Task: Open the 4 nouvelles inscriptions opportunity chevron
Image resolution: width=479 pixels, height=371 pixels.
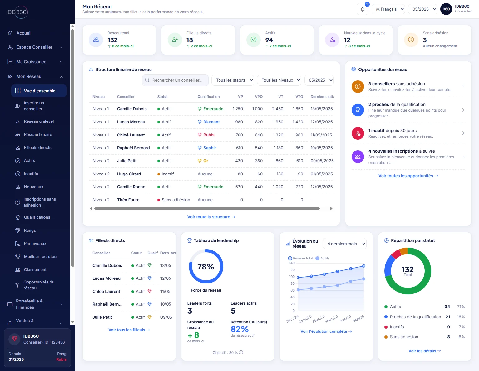Action: click(x=463, y=157)
